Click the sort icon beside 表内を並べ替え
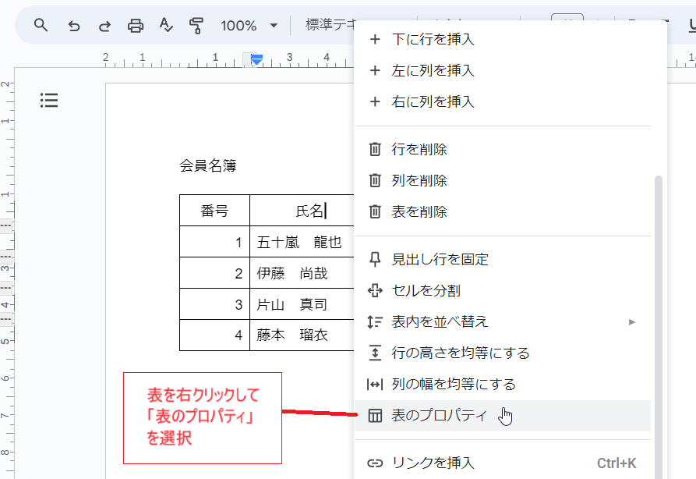The image size is (696, 479). 375,321
